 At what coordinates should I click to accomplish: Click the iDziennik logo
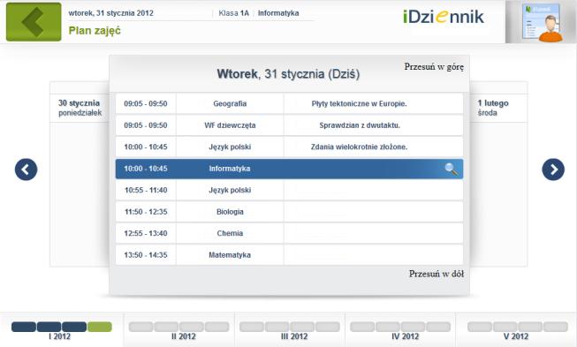click(x=444, y=17)
